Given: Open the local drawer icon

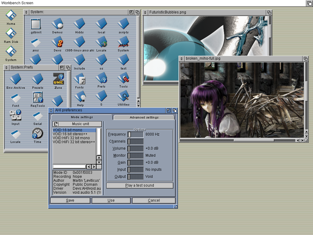Looking at the screenshot, I should [101, 24].
